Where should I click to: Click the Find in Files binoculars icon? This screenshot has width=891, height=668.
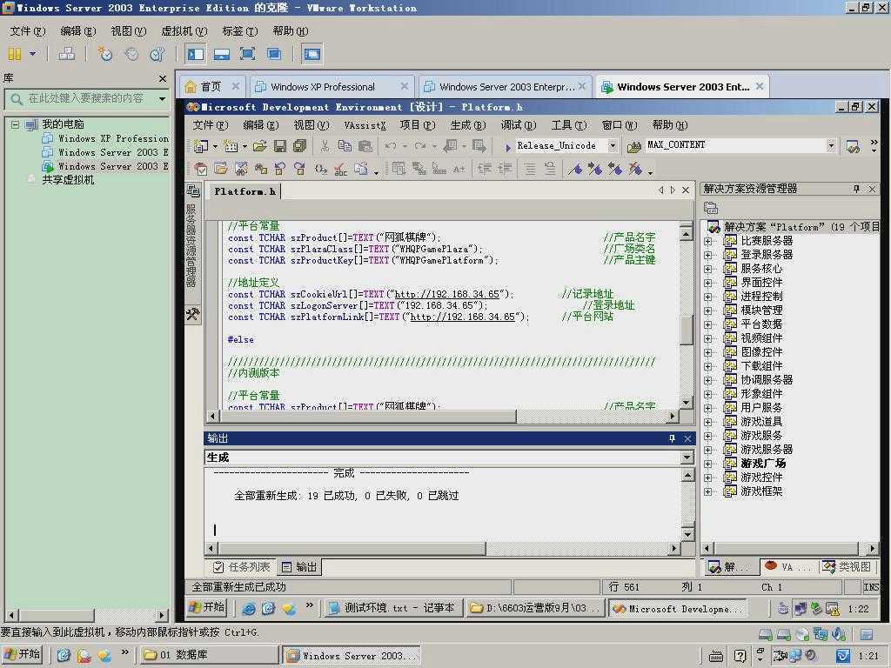pos(633,146)
